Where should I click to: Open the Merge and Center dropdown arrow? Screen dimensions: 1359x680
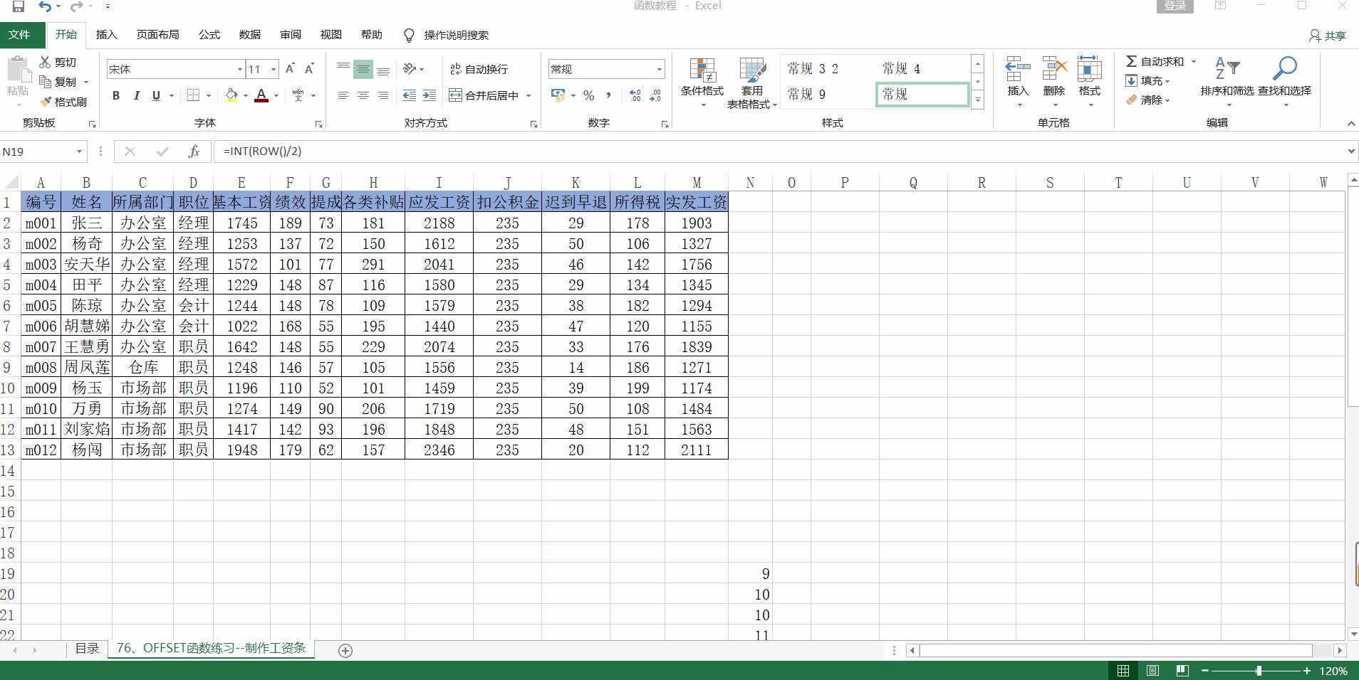pos(528,95)
